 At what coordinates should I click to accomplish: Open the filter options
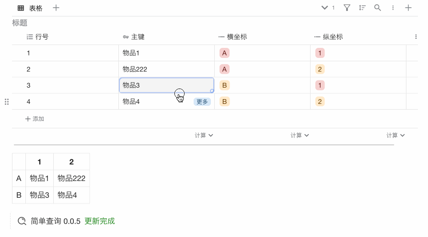point(347,8)
